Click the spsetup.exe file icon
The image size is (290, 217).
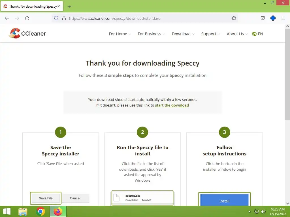click(x=116, y=198)
